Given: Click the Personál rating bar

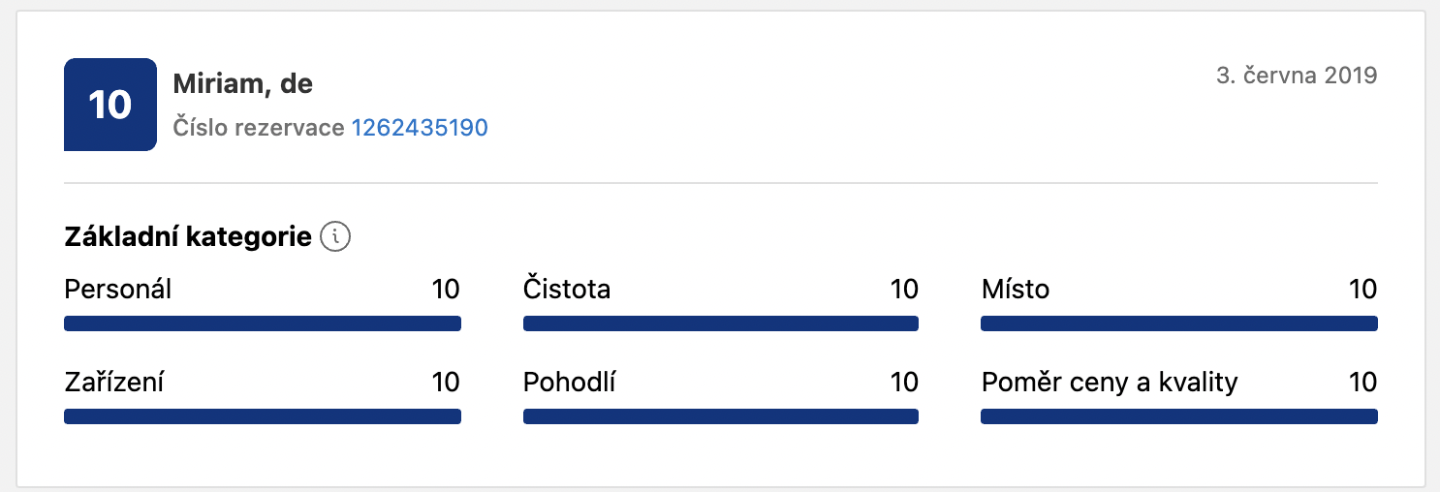Looking at the screenshot, I should click(x=263, y=323).
